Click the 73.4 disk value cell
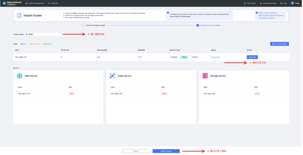The width and height of the screenshot is (303, 155). pos(140,57)
